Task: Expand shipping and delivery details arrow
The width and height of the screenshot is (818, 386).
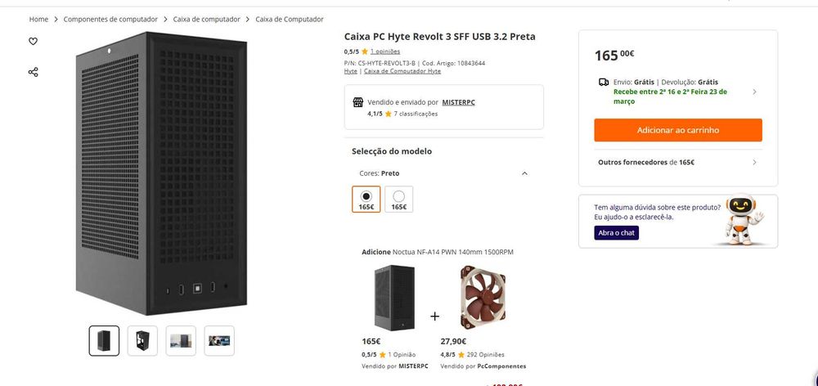Action: (x=753, y=92)
